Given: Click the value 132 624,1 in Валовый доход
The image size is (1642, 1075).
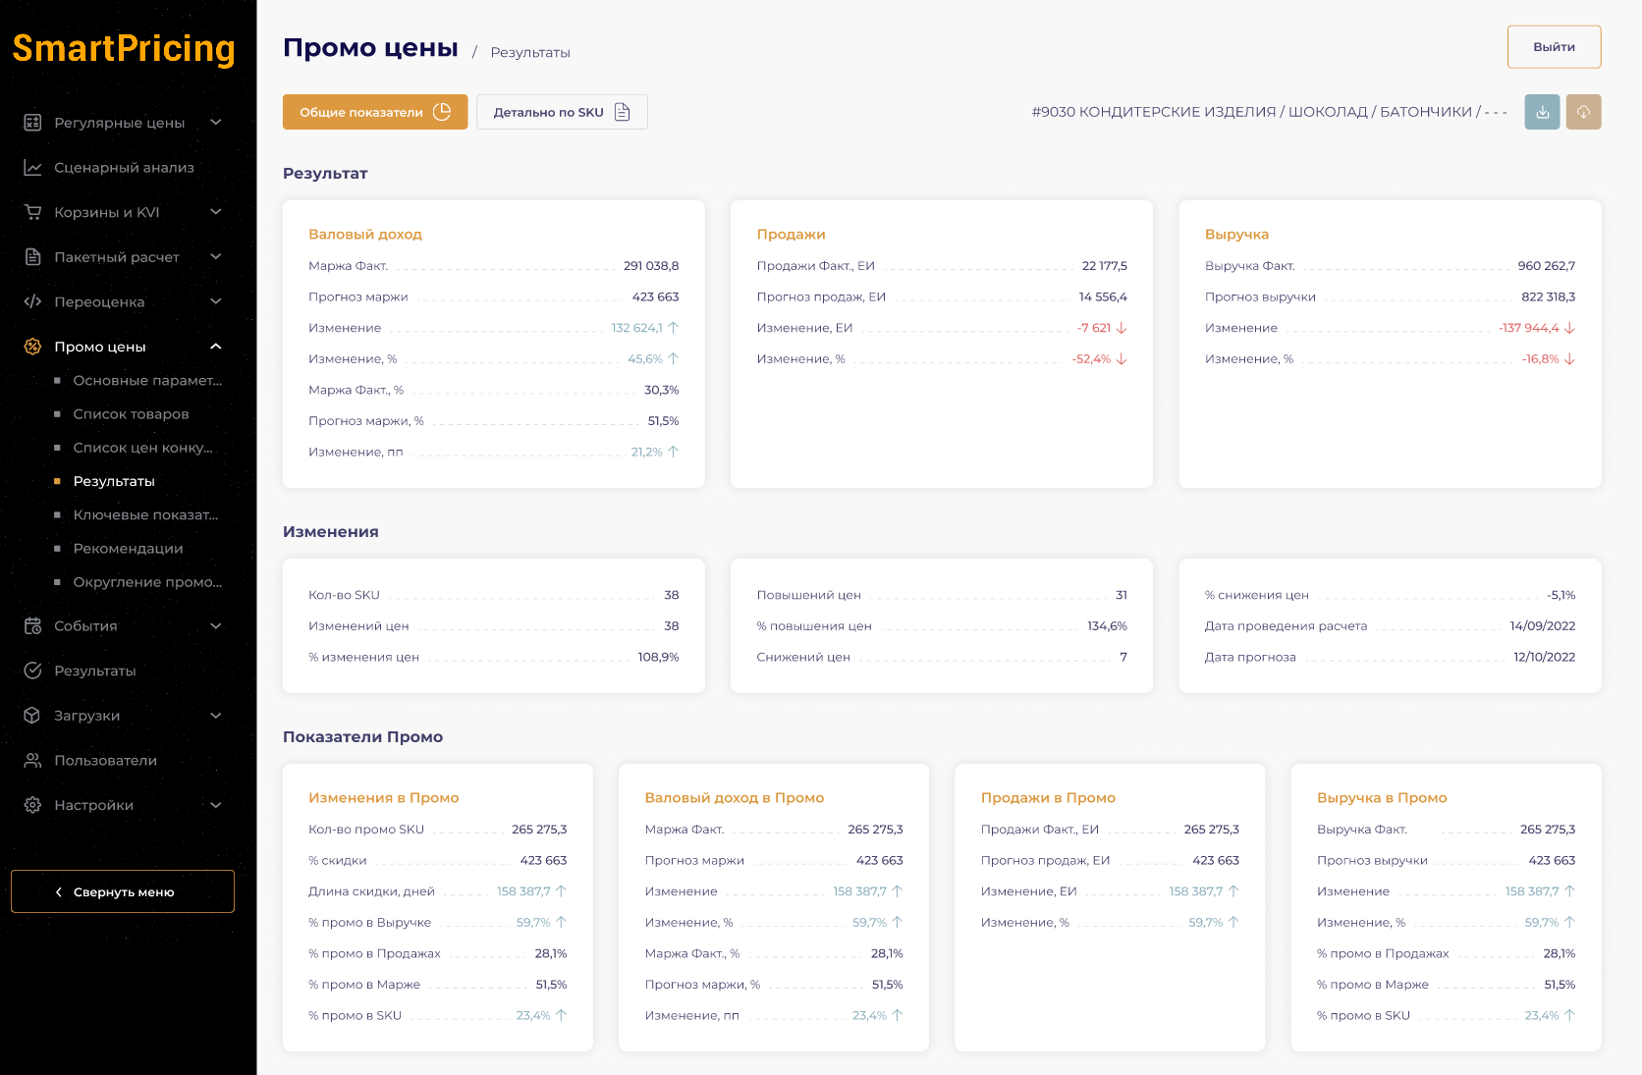Looking at the screenshot, I should pos(636,328).
